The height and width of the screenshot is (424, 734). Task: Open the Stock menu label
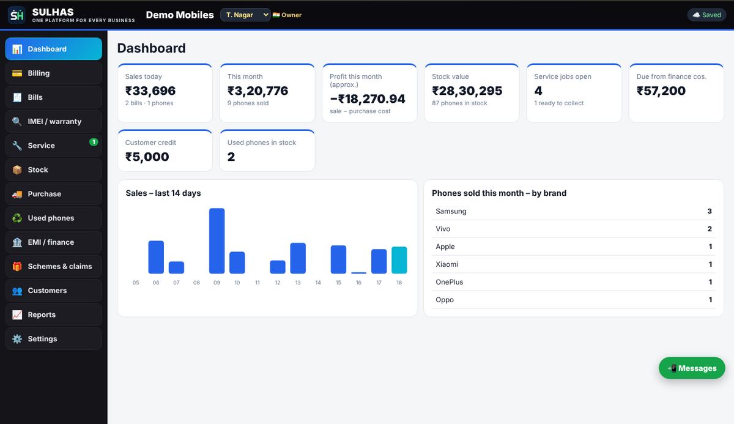pyautogui.click(x=38, y=170)
